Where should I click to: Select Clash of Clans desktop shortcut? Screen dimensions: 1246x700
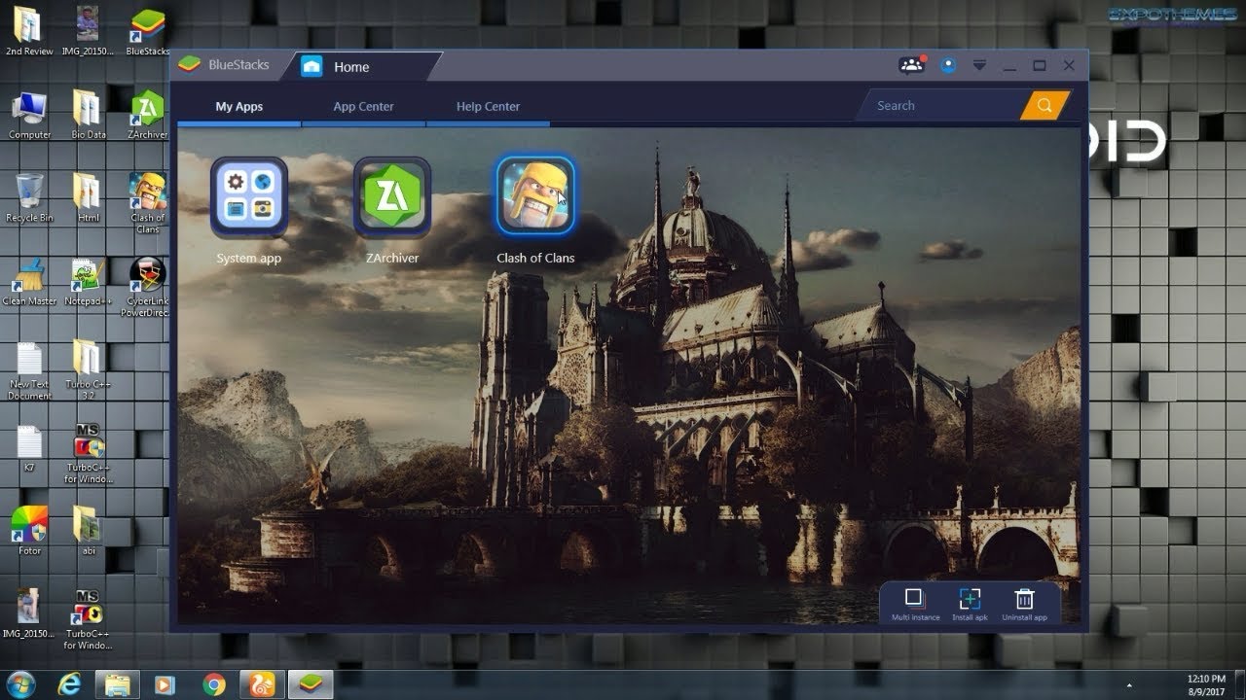(x=147, y=203)
